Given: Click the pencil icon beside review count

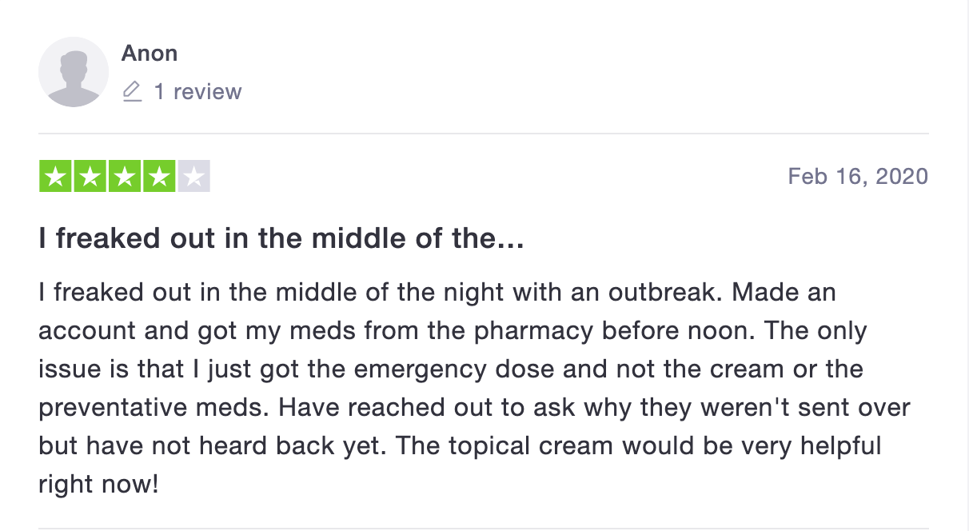Looking at the screenshot, I should tap(132, 92).
